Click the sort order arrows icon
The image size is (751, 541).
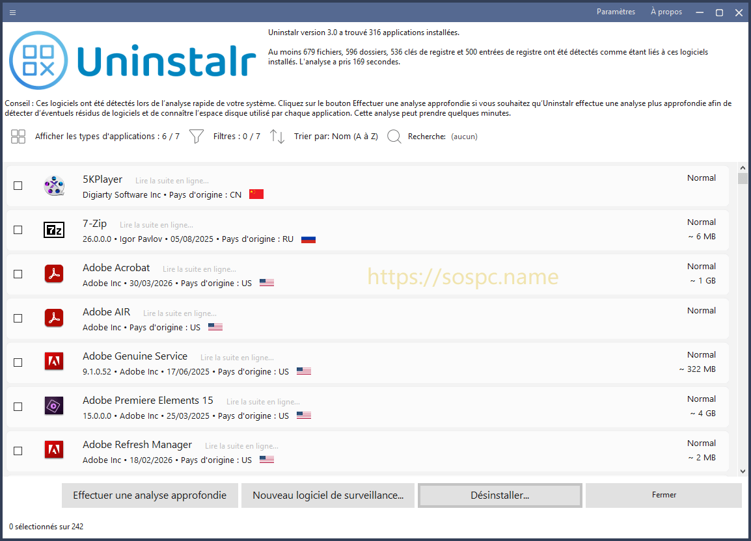[277, 137]
